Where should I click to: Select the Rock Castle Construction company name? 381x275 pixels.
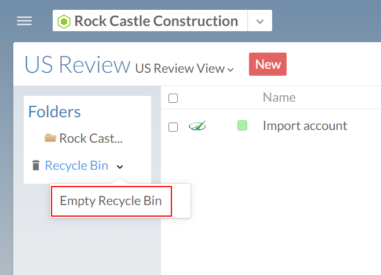pos(155,21)
